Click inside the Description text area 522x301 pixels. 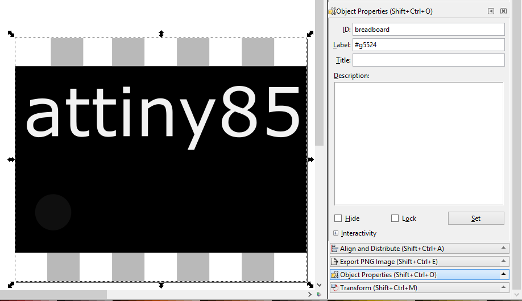pos(419,143)
